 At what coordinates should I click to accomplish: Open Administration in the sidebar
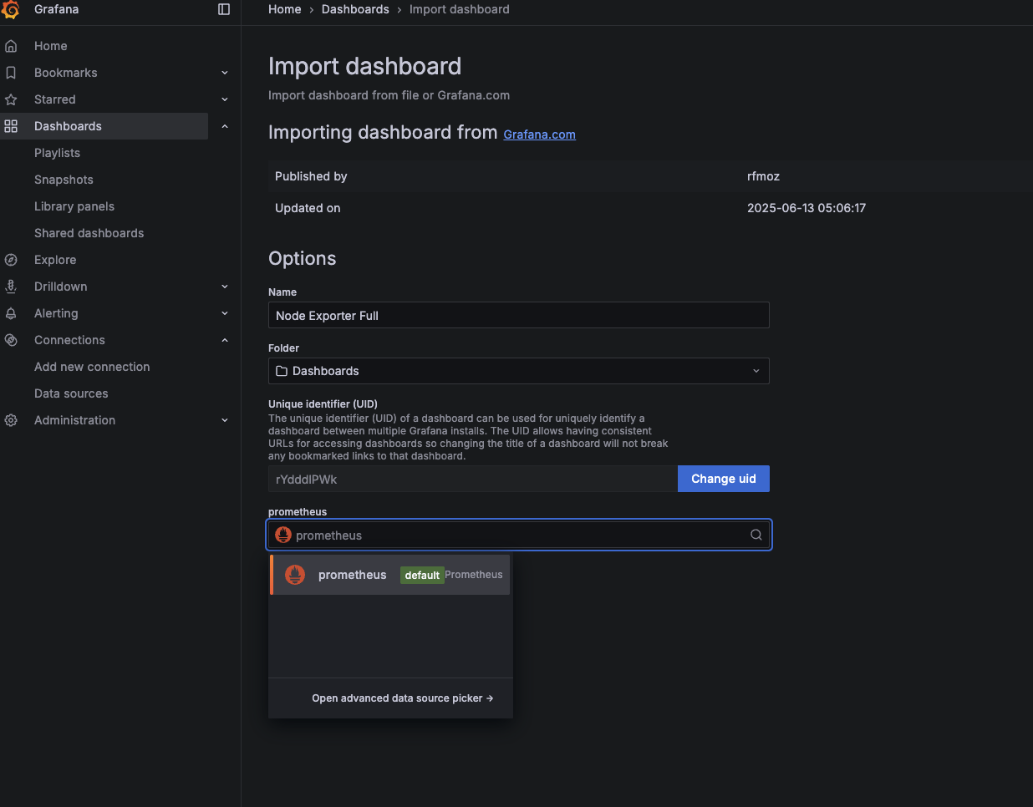75,420
